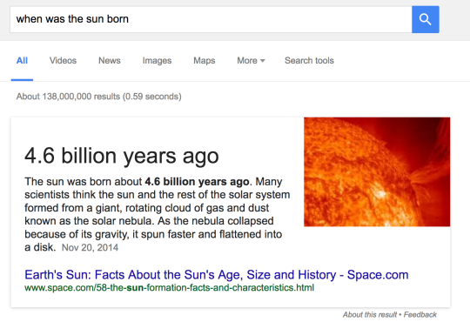The width and height of the screenshot is (470, 322).
Task: Click the Feedback link below the card
Action: click(420, 314)
